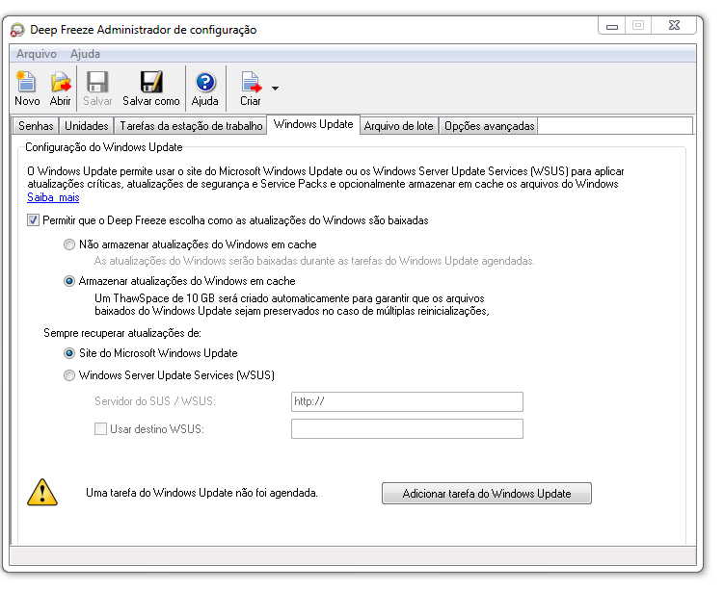Click the yellow warning triangle icon
The width and height of the screenshot is (724, 590).
pos(42,492)
